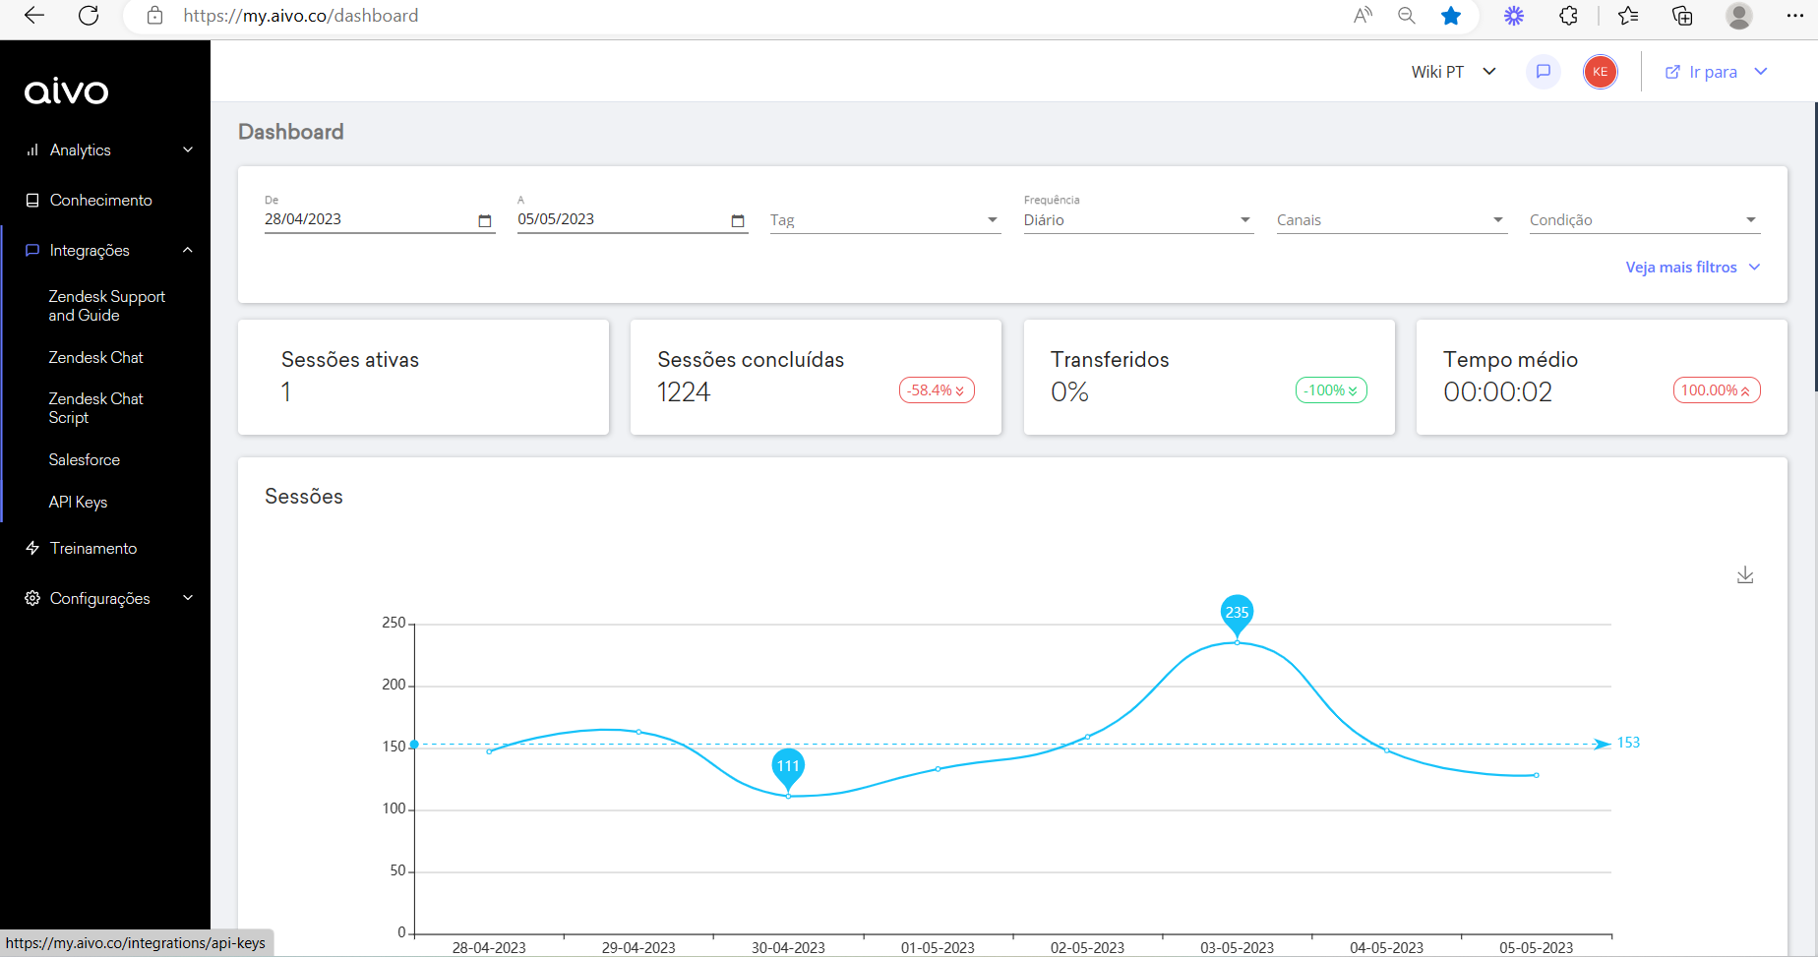Image resolution: width=1818 pixels, height=957 pixels.
Task: Select Zendesk Chat in sidebar
Action: [95, 358]
